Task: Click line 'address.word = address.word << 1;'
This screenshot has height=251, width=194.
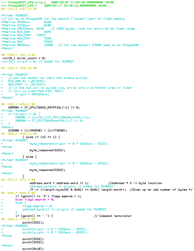Action: pyautogui.click(x=59, y=183)
